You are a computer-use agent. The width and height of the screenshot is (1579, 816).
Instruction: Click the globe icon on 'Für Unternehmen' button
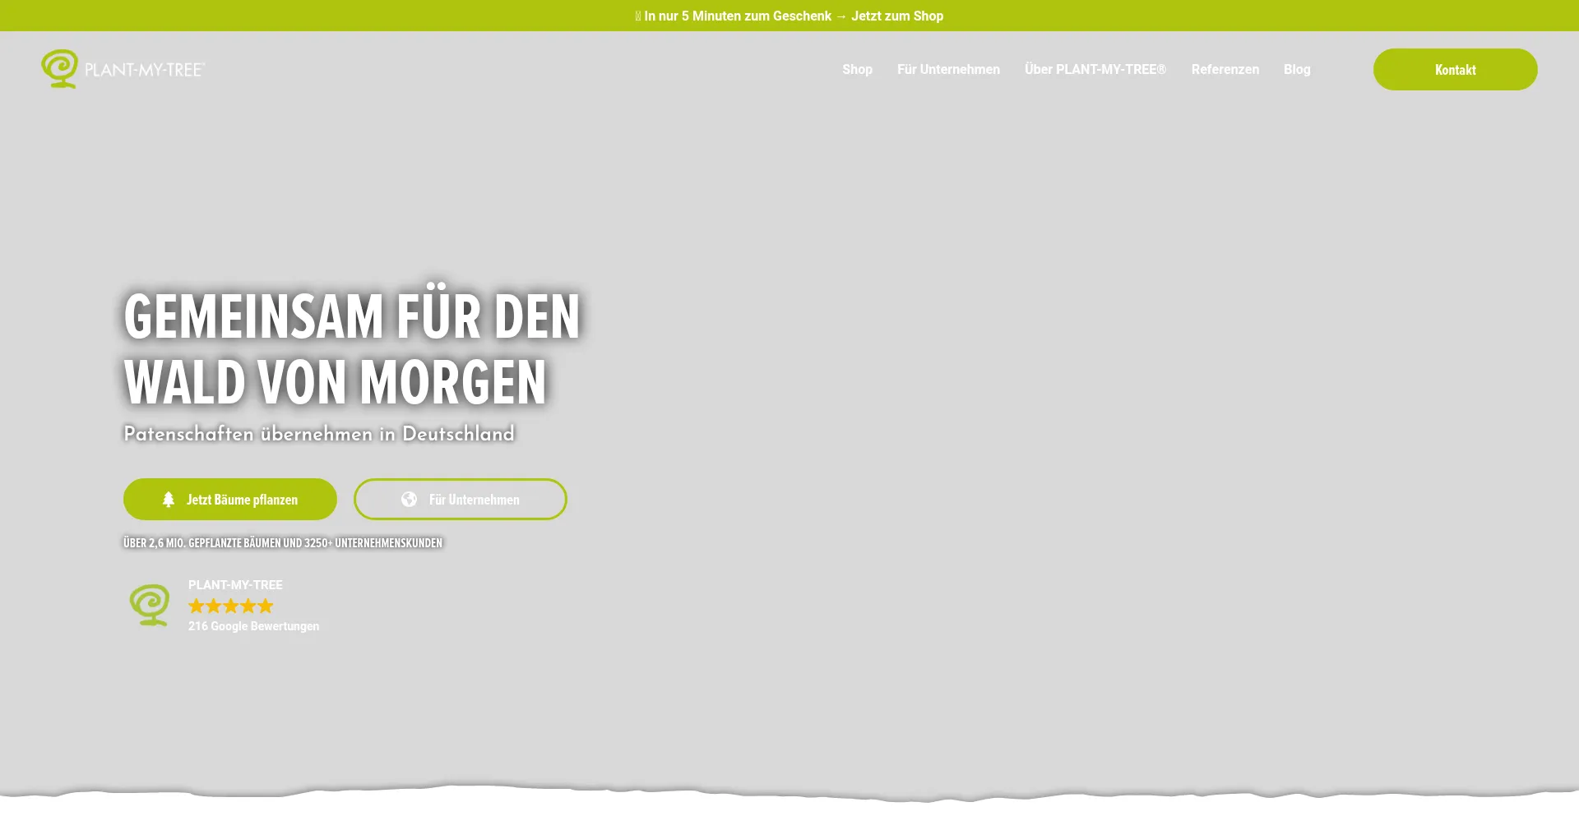coord(409,499)
